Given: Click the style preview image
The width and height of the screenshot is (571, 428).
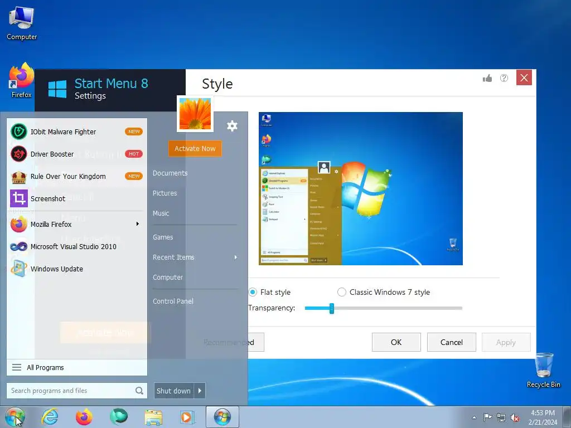Looking at the screenshot, I should click(x=361, y=188).
